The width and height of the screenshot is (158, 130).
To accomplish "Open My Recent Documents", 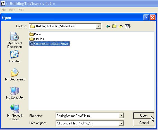I will pos(15,40).
